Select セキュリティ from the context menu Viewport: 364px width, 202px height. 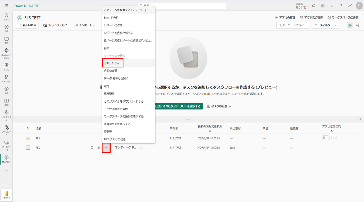pyautogui.click(x=112, y=63)
